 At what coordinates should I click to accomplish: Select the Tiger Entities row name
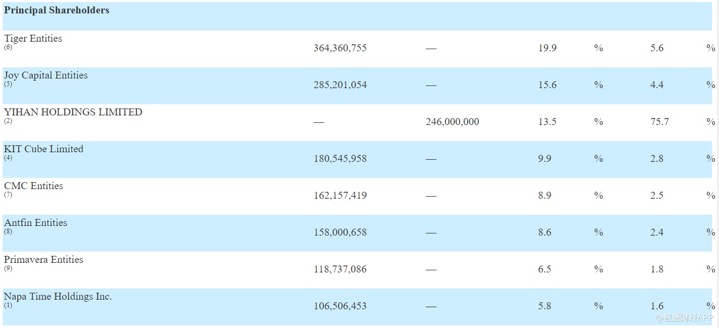click(33, 38)
